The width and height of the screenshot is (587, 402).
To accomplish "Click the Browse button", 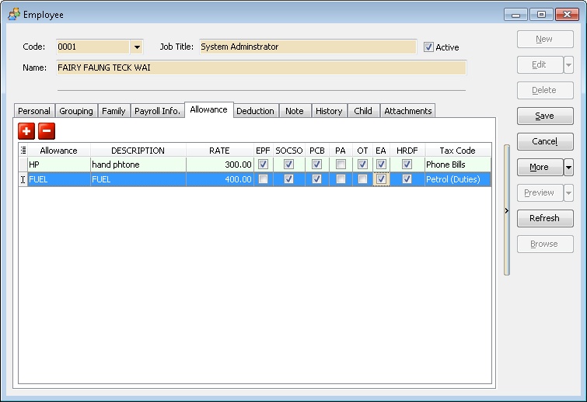I will [545, 244].
